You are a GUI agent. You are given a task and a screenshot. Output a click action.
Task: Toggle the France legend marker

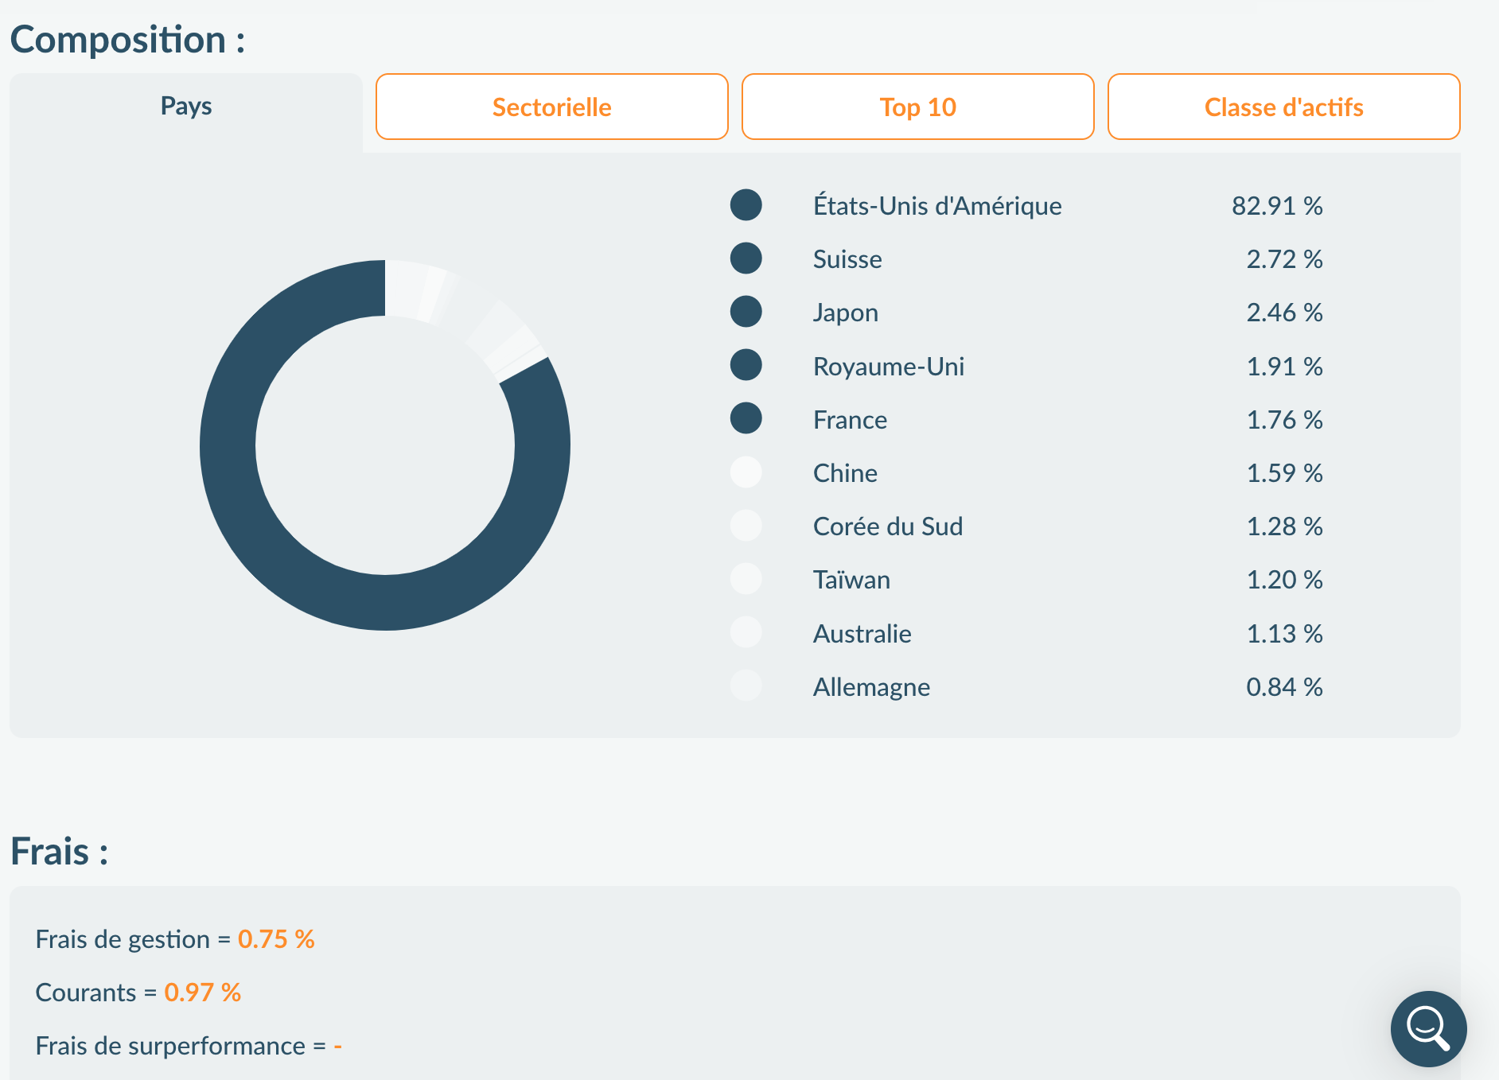(x=746, y=418)
